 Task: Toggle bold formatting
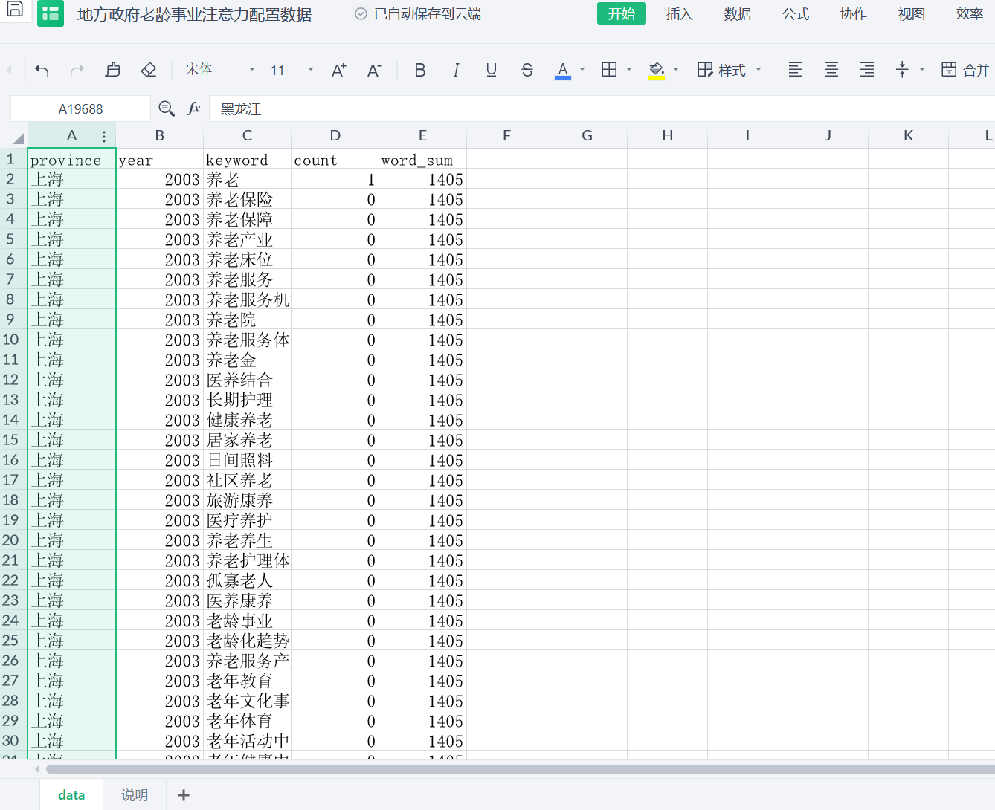point(420,70)
